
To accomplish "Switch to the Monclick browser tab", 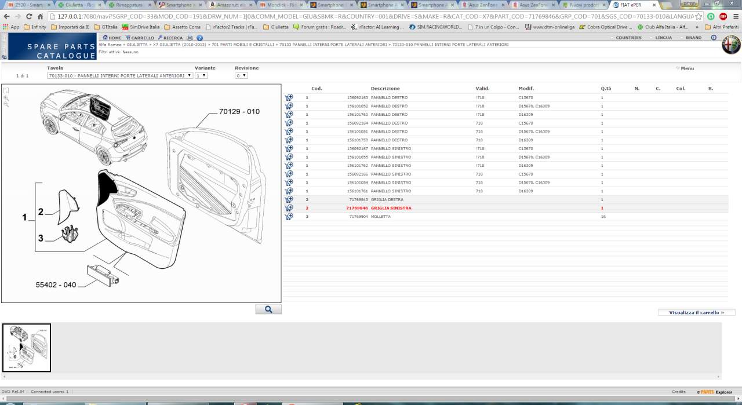I will [x=280, y=5].
